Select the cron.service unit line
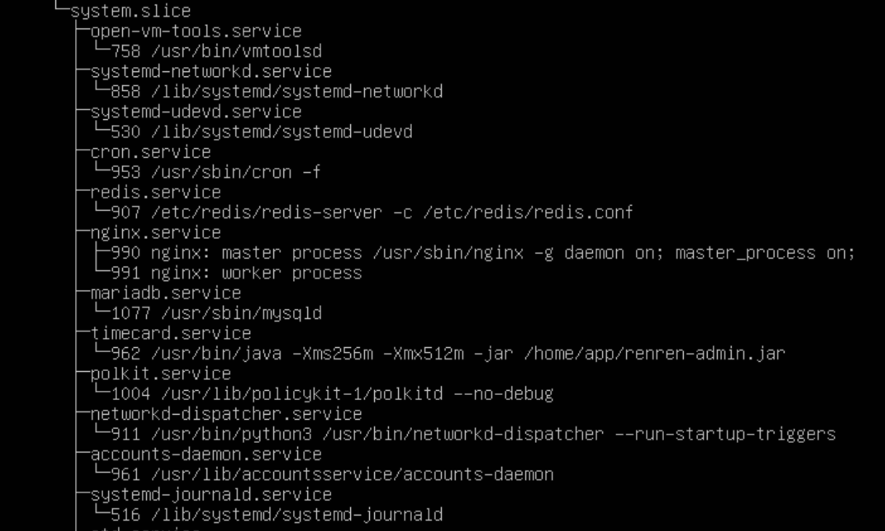The image size is (885, 531). [150, 153]
